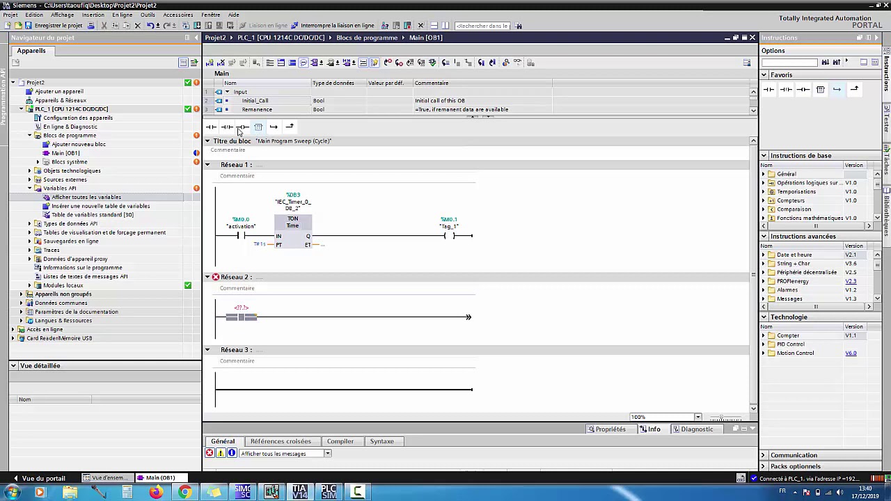Click the information icon in the Info messages filter
This screenshot has height=501, width=891.
point(232,453)
